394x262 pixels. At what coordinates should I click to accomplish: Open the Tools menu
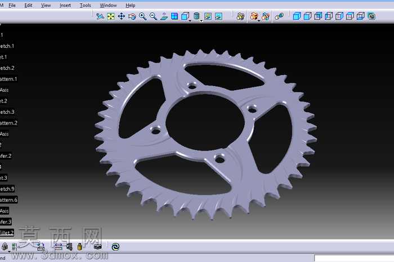(x=85, y=5)
